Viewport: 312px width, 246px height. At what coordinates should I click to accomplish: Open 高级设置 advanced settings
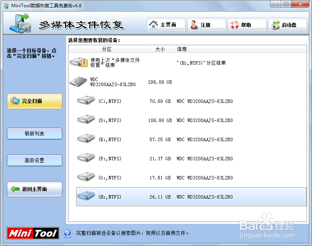[35, 160]
